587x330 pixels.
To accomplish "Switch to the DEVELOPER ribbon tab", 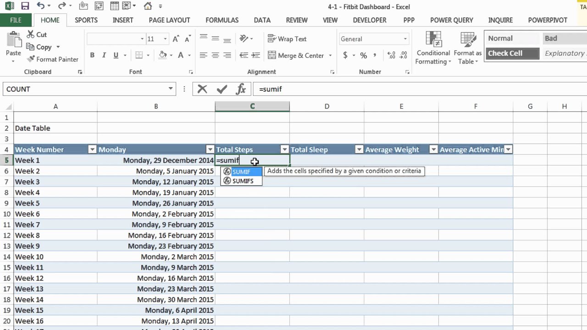I will pyautogui.click(x=370, y=20).
